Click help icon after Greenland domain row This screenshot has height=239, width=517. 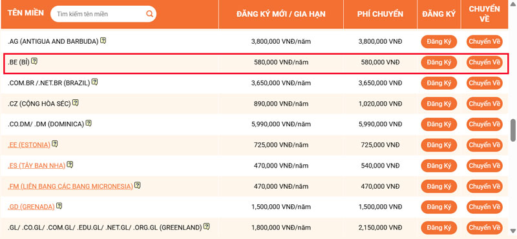point(206,227)
